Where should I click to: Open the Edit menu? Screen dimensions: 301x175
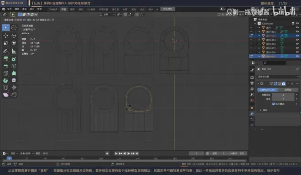[17, 9]
